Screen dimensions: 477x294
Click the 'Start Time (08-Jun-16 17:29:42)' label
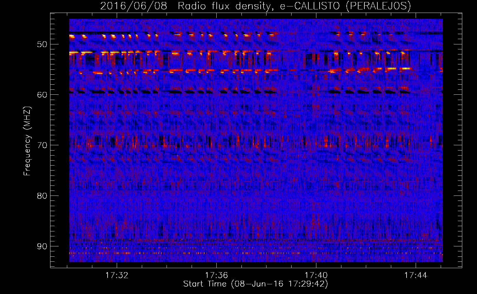coord(256,284)
